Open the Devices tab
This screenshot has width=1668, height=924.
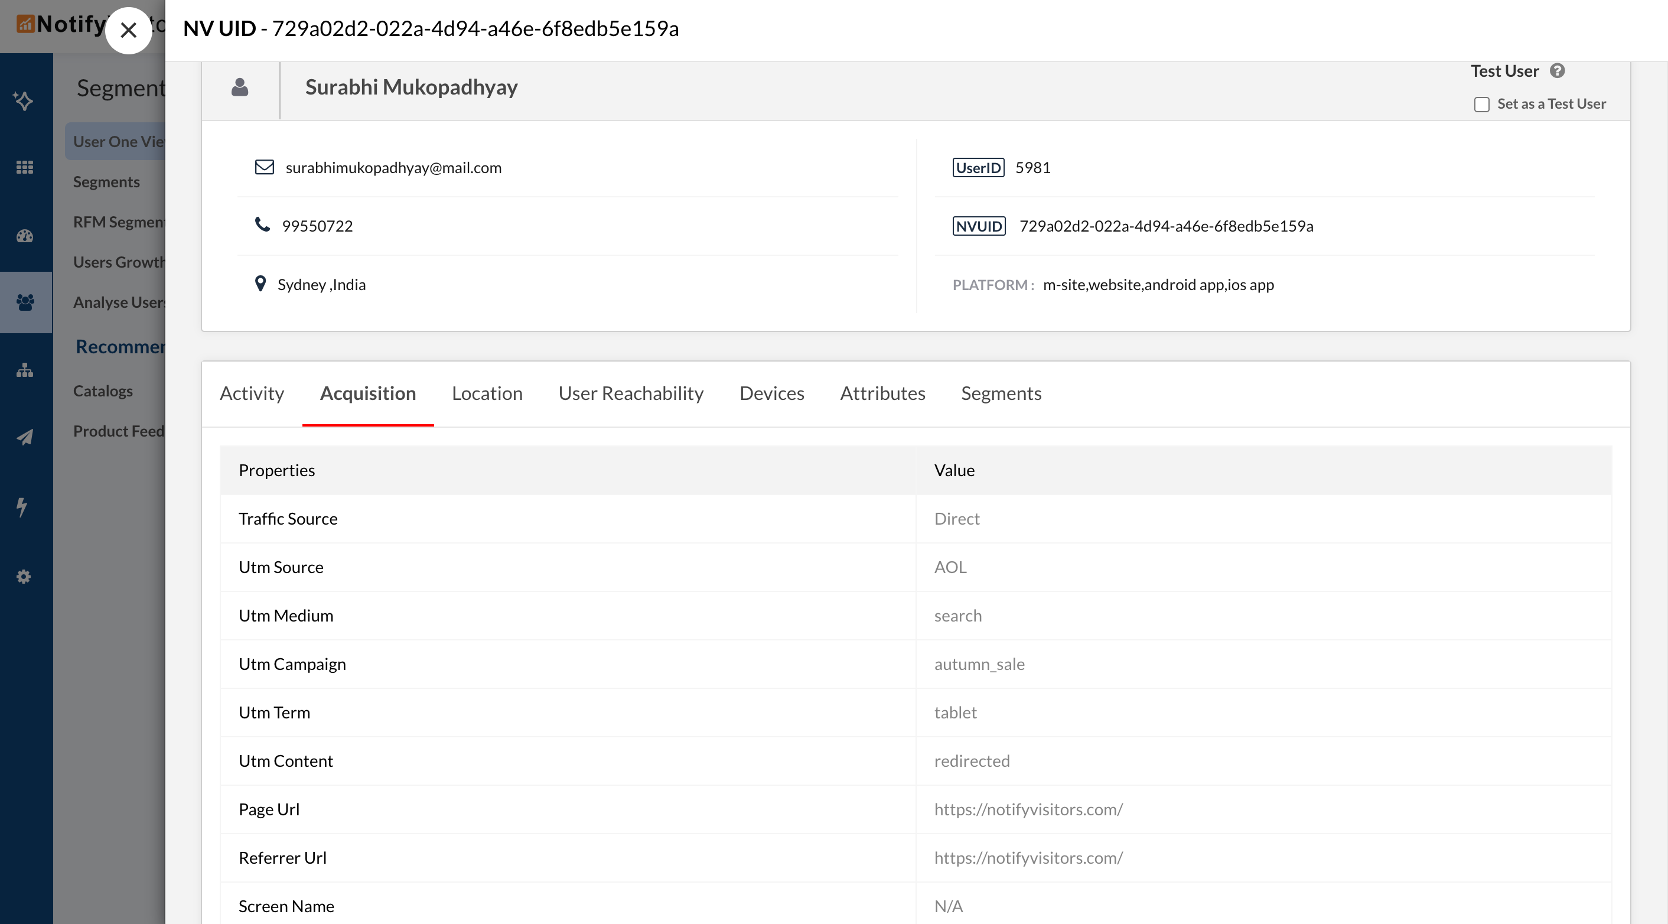click(x=771, y=393)
